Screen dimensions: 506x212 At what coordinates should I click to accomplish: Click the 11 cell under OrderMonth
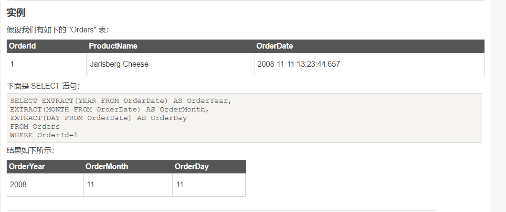point(90,185)
